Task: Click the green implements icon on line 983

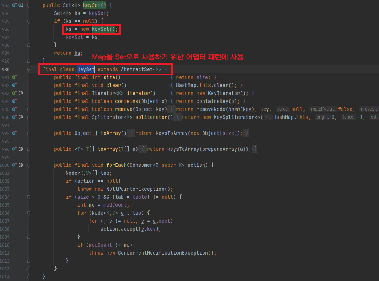Action: (14, 93)
